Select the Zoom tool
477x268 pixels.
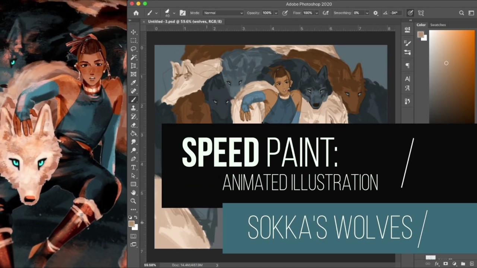click(133, 201)
